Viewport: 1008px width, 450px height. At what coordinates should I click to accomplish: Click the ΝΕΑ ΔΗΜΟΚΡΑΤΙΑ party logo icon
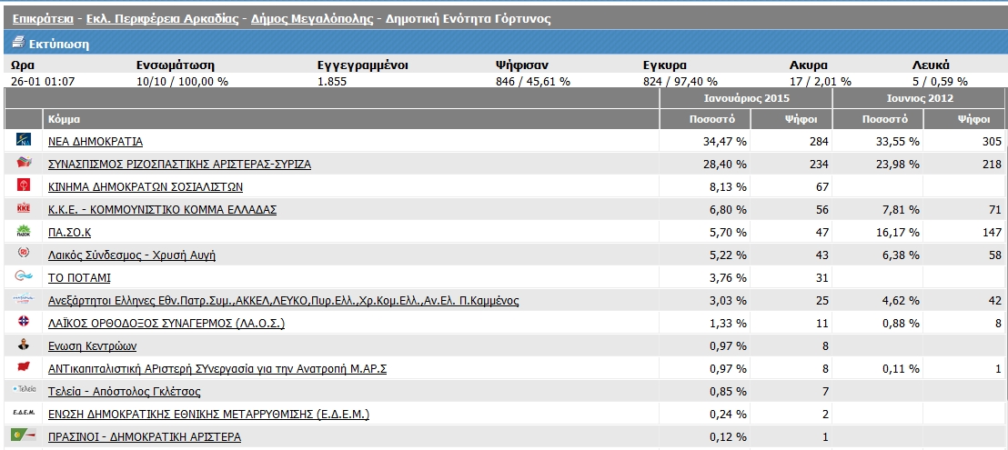[x=25, y=141]
